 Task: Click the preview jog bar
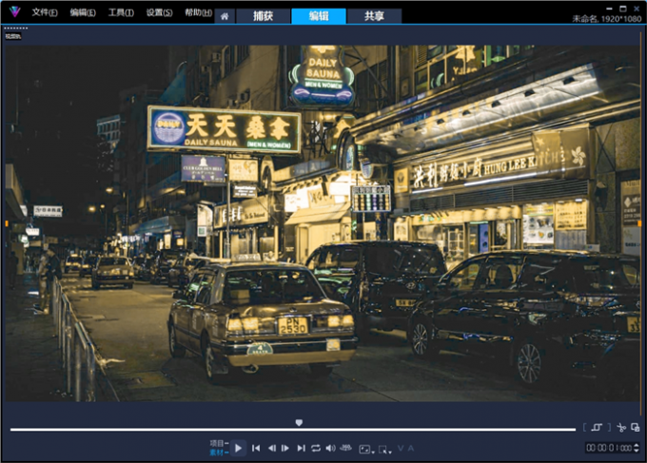(293, 430)
